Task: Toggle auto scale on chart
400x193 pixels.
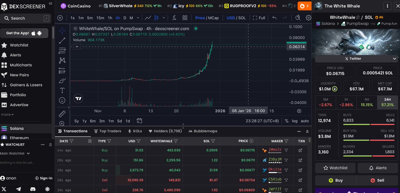Action: click(x=305, y=121)
